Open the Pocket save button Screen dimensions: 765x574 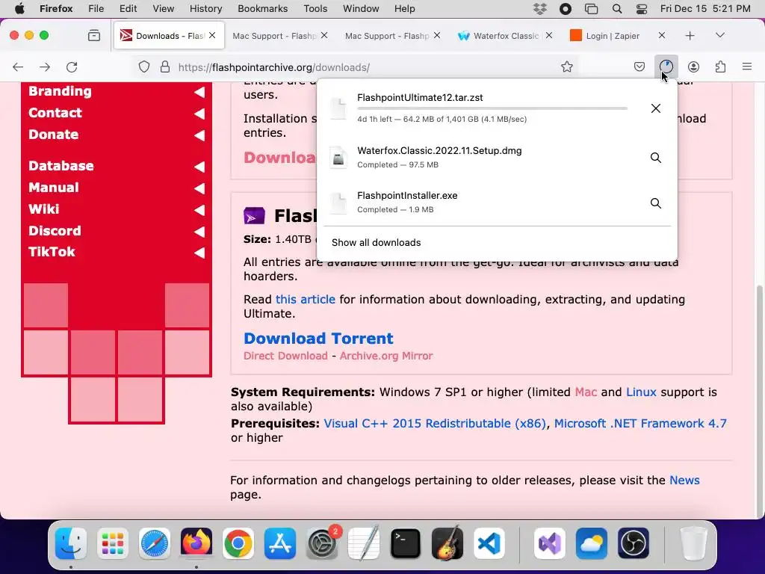639,67
